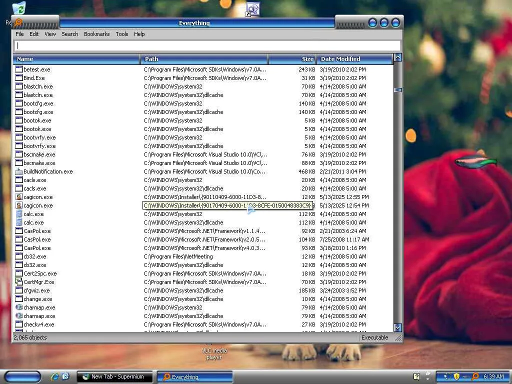Click charmap.exe icon in C:\WINDOWS\system32 row

click(x=19, y=307)
